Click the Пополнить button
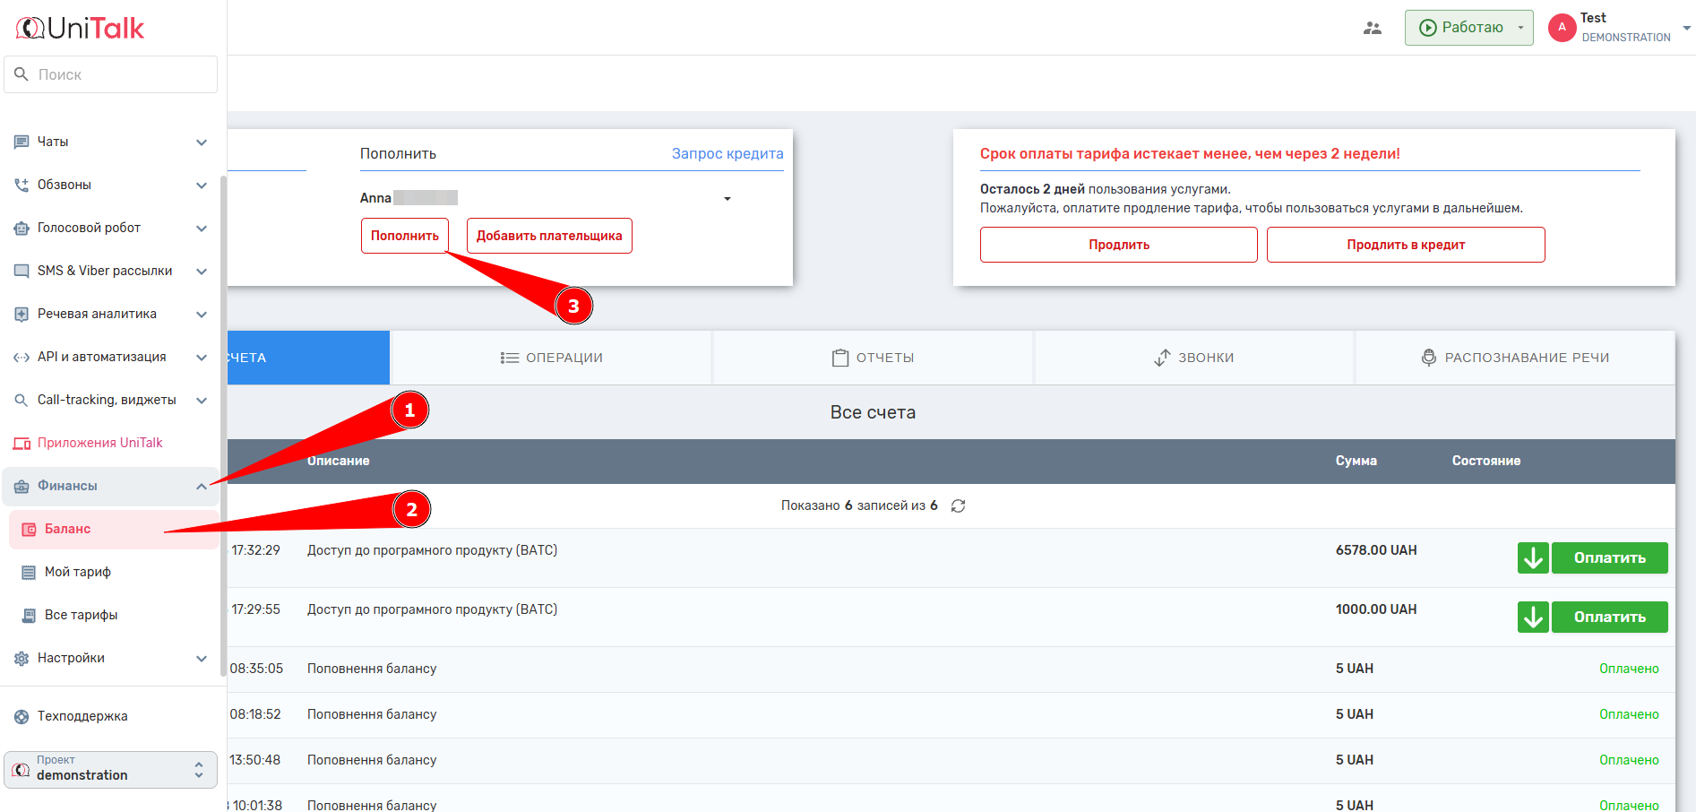This screenshot has width=1696, height=812. (405, 236)
